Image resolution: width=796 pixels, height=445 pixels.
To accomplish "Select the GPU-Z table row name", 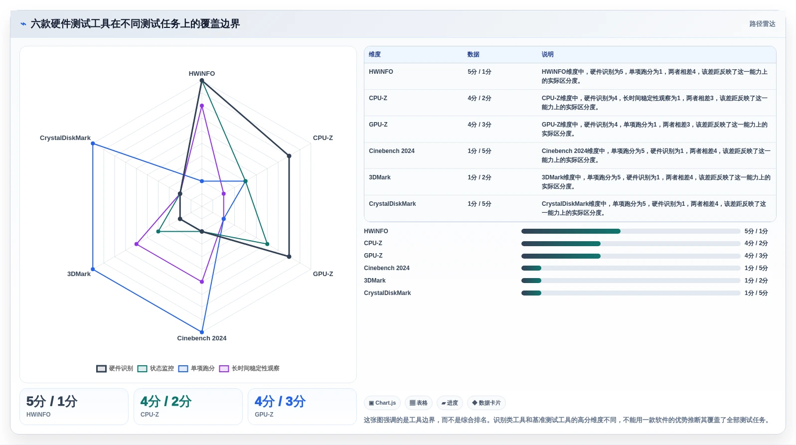I will pos(378,125).
